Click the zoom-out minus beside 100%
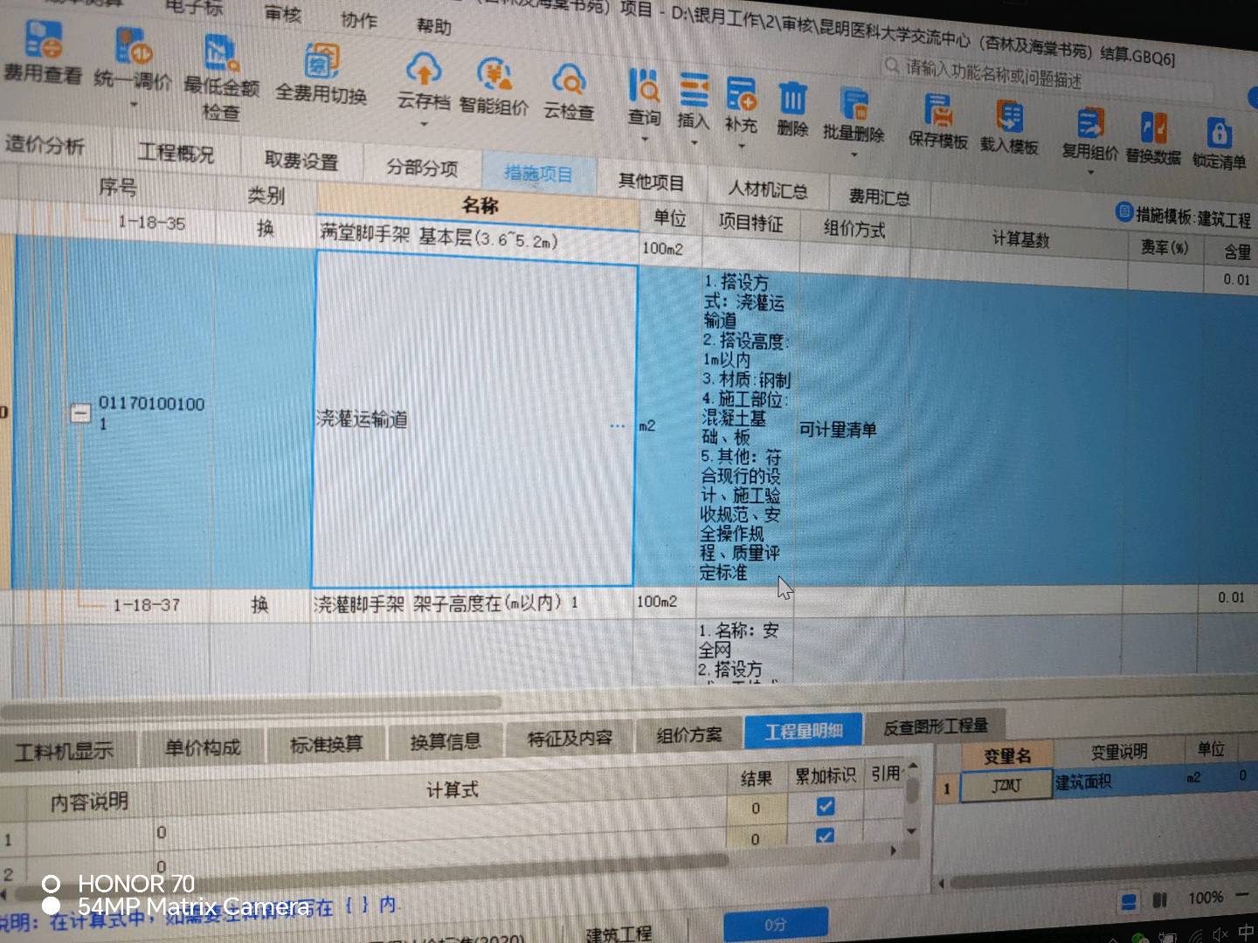 click(x=1241, y=896)
